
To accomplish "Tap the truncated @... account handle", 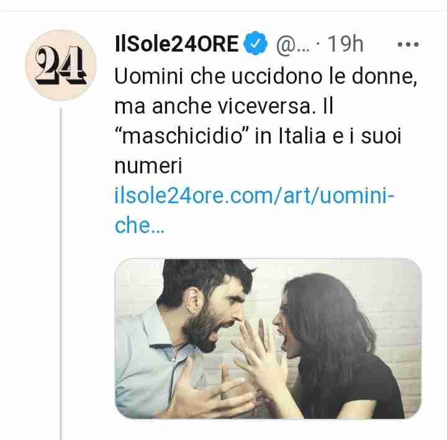I will coord(292,45).
